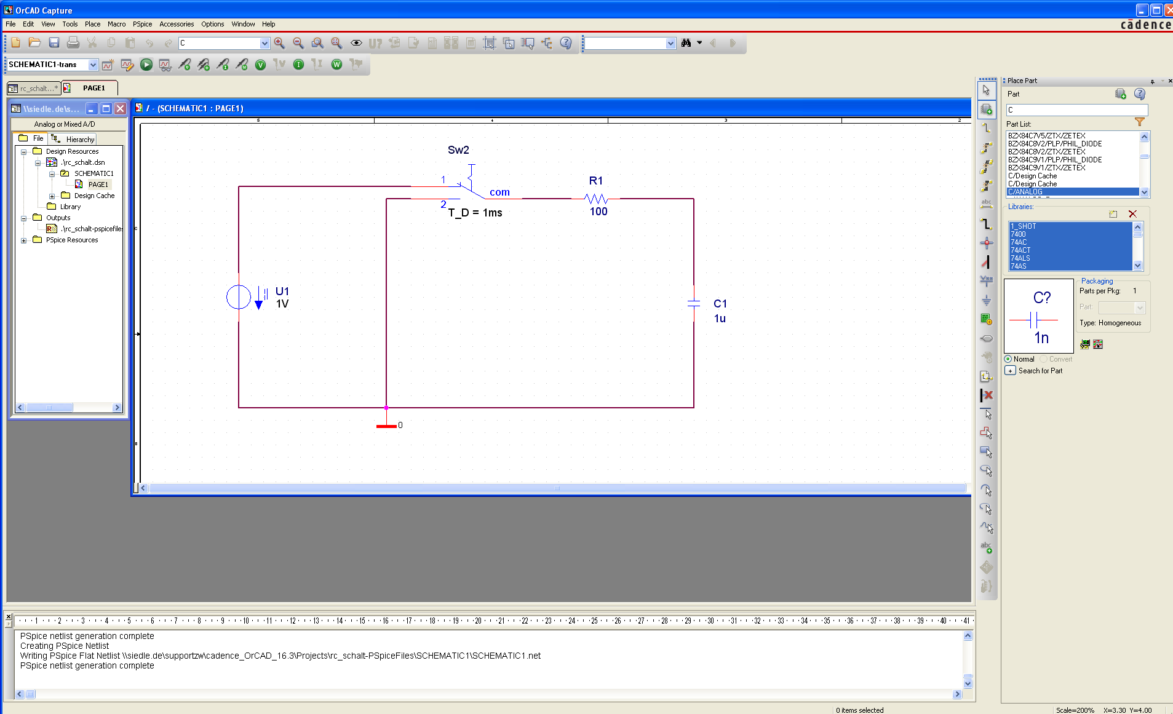
Task: Enable bias power display with W icon
Action: point(336,65)
